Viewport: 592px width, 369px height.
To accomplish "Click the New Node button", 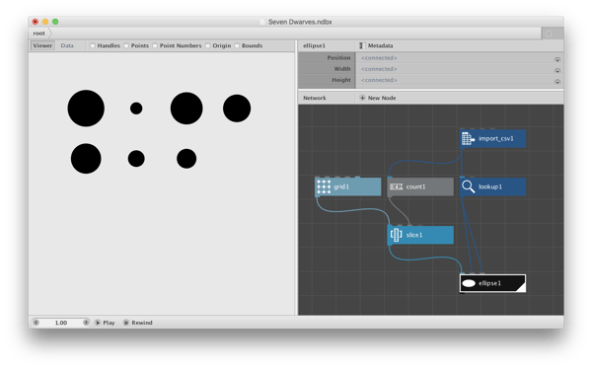I will pos(378,98).
